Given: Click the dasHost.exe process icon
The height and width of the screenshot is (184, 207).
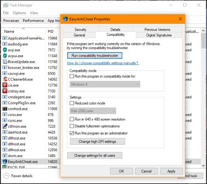Looking at the screenshot, I should coord(5,132).
